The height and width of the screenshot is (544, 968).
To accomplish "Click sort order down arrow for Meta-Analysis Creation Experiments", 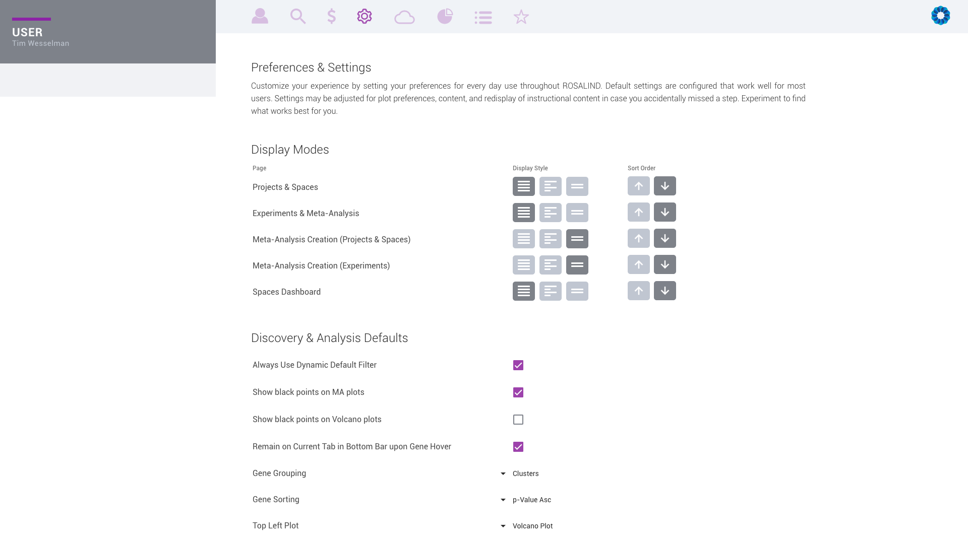I will 665,264.
